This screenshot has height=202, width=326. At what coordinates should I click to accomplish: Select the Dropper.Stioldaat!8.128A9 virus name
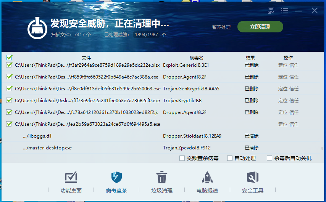pyautogui.click(x=192, y=136)
